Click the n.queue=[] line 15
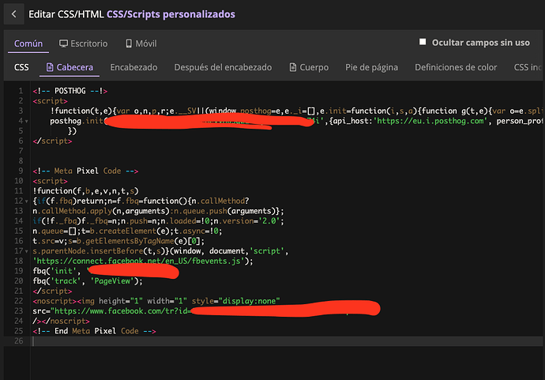Viewport: 545px width, 380px height. point(127,231)
